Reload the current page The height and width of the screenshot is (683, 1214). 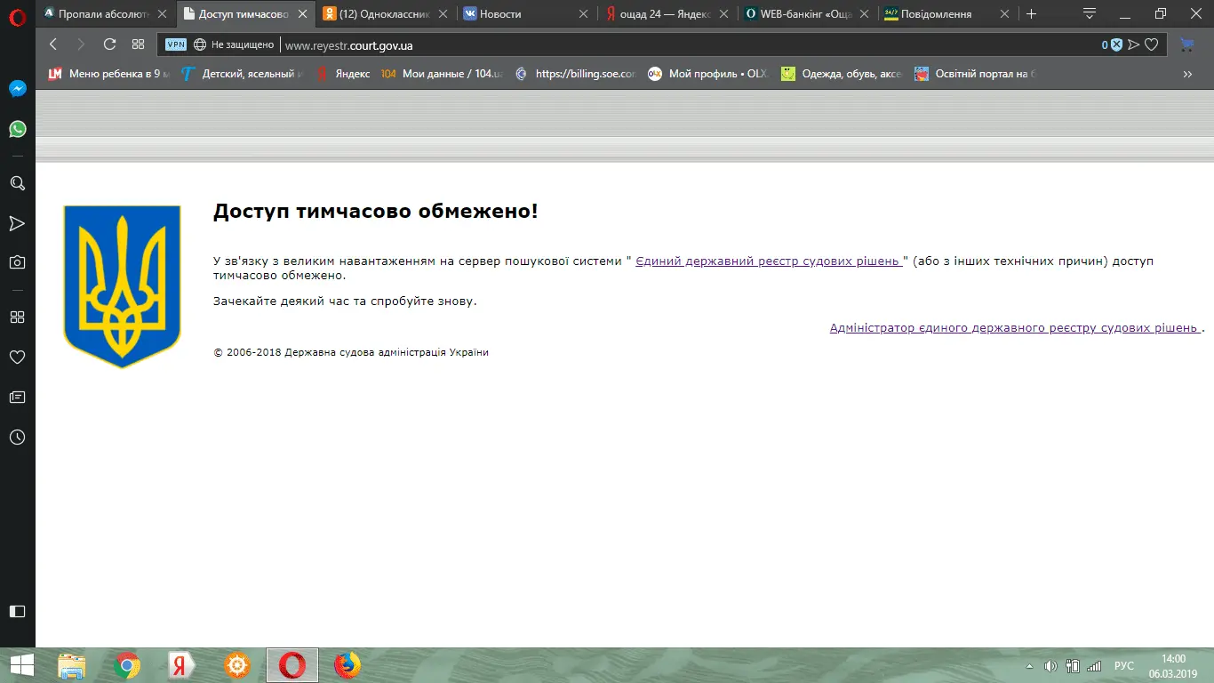(109, 44)
